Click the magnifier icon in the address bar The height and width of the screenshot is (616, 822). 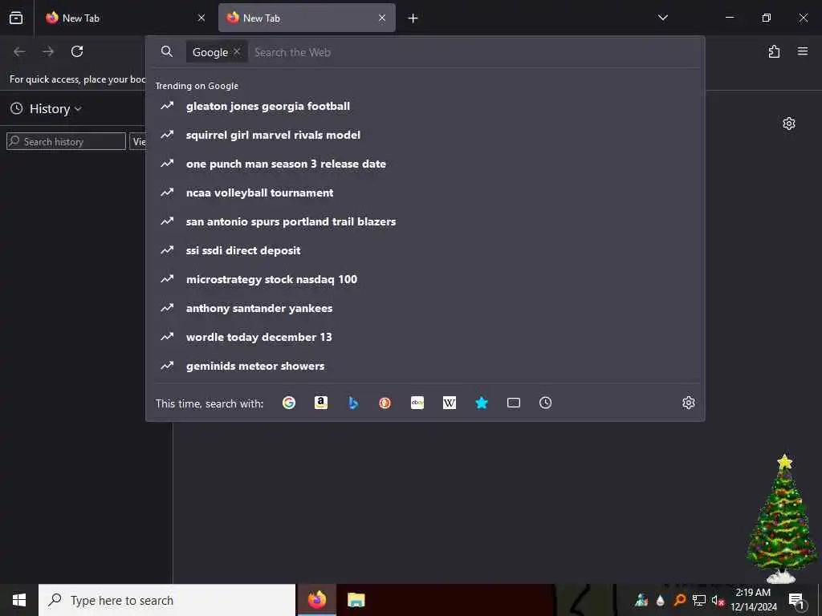coord(167,51)
